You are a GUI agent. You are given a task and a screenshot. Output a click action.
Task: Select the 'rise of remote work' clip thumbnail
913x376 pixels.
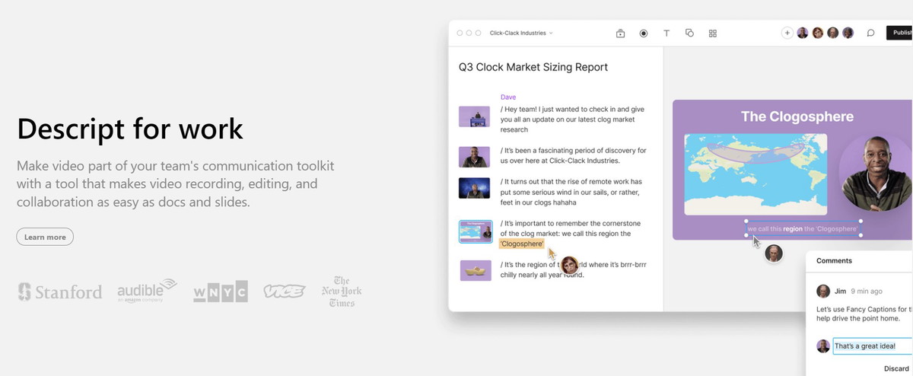click(x=474, y=188)
